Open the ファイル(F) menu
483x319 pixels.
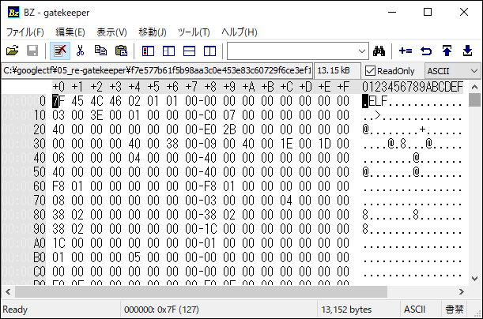(x=25, y=32)
